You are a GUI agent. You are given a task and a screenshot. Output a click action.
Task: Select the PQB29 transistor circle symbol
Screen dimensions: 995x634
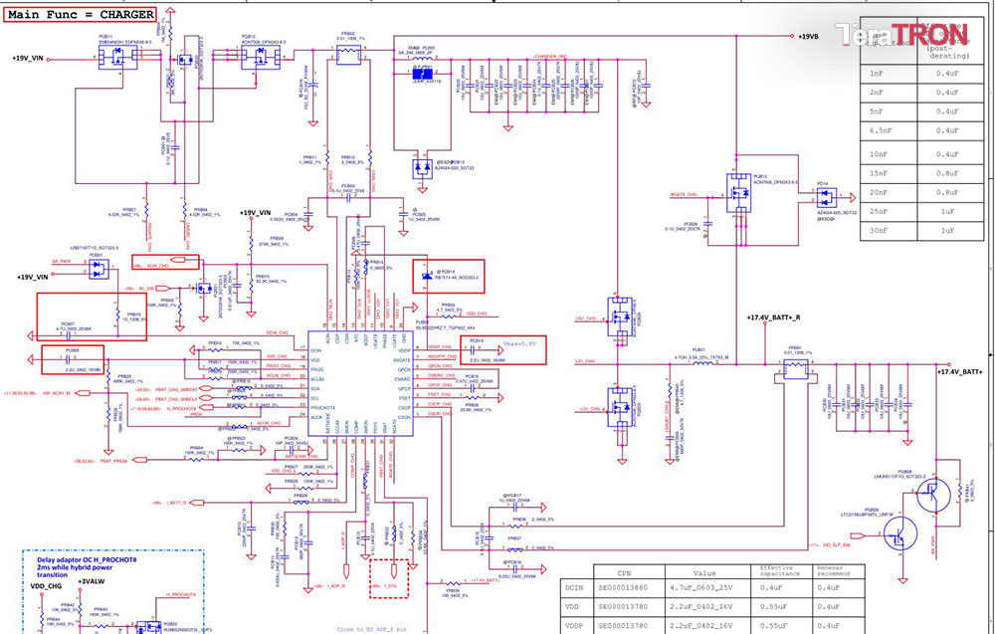coord(899,533)
